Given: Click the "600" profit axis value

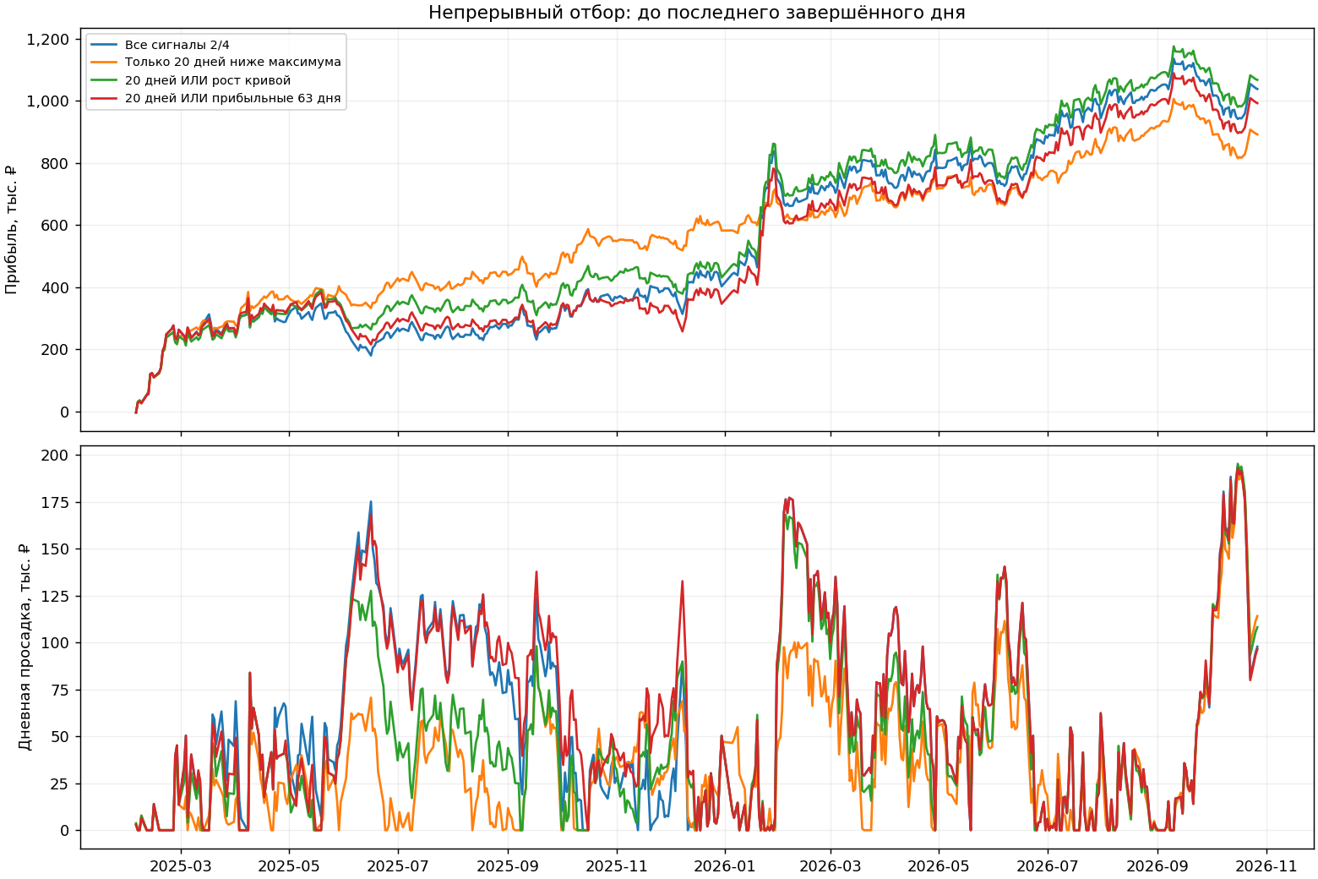Looking at the screenshot, I should (x=56, y=226).
